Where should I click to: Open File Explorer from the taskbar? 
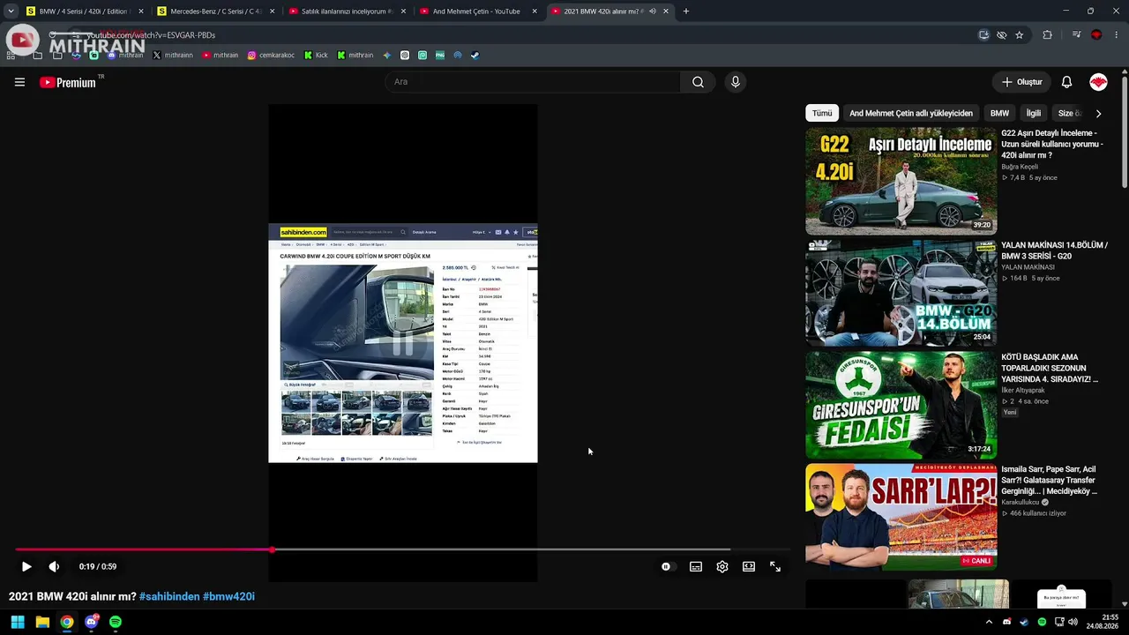click(42, 622)
